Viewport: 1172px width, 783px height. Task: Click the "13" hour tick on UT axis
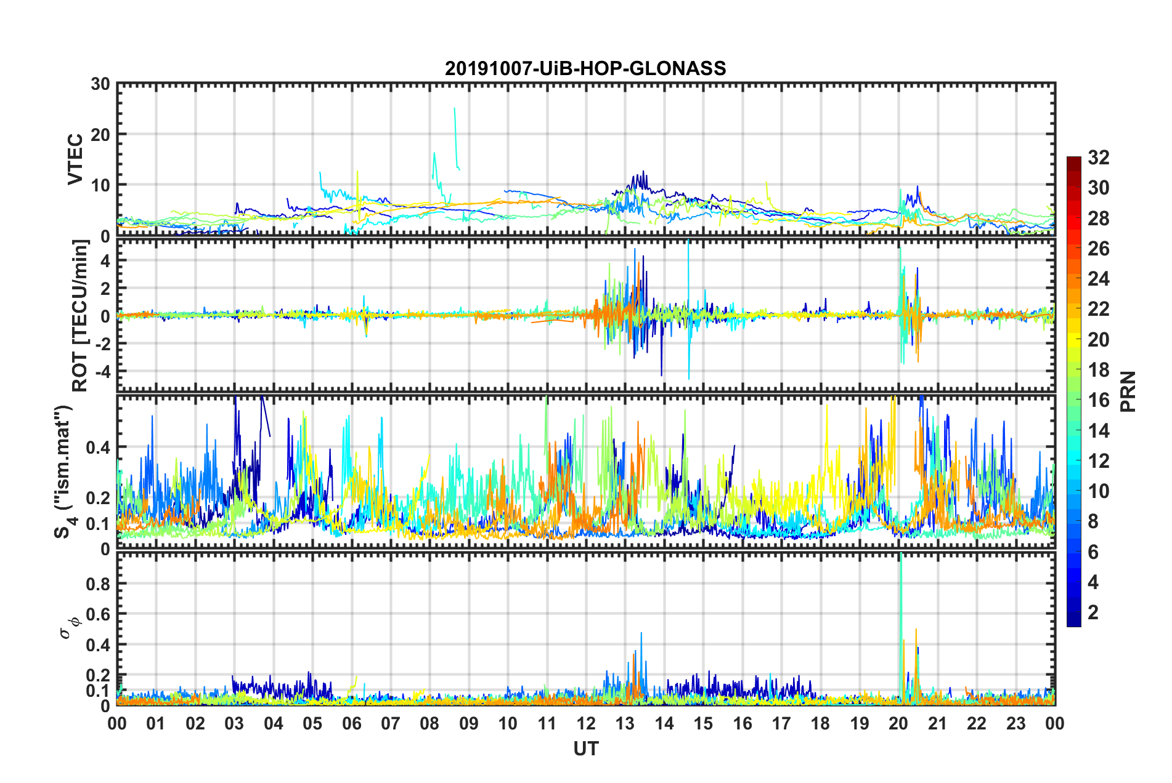(x=625, y=723)
